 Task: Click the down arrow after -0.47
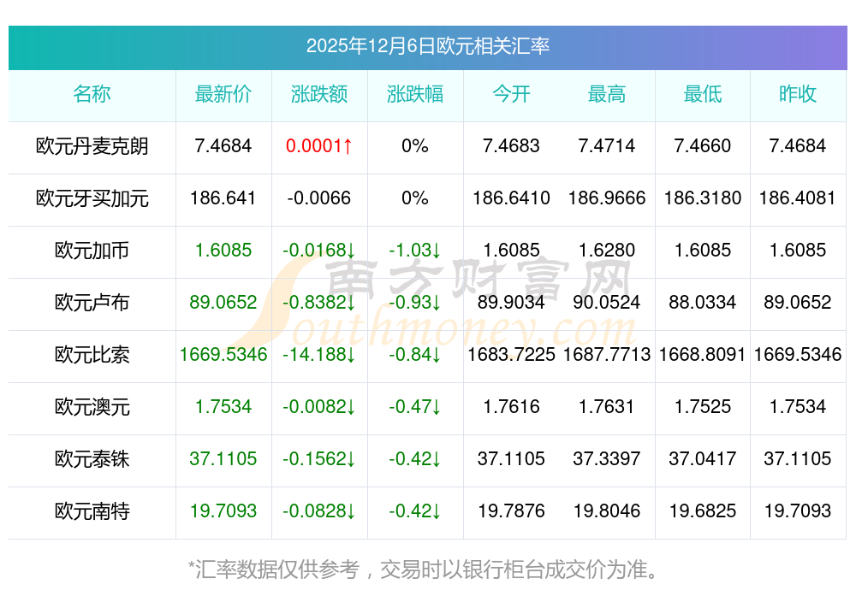pos(437,407)
